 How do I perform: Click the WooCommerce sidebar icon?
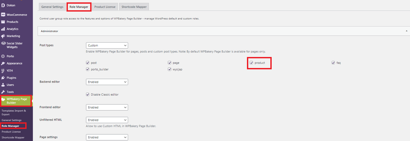coord(3,15)
